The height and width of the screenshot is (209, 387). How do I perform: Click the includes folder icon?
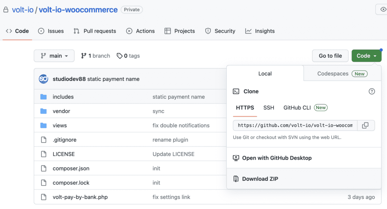pos(43,97)
